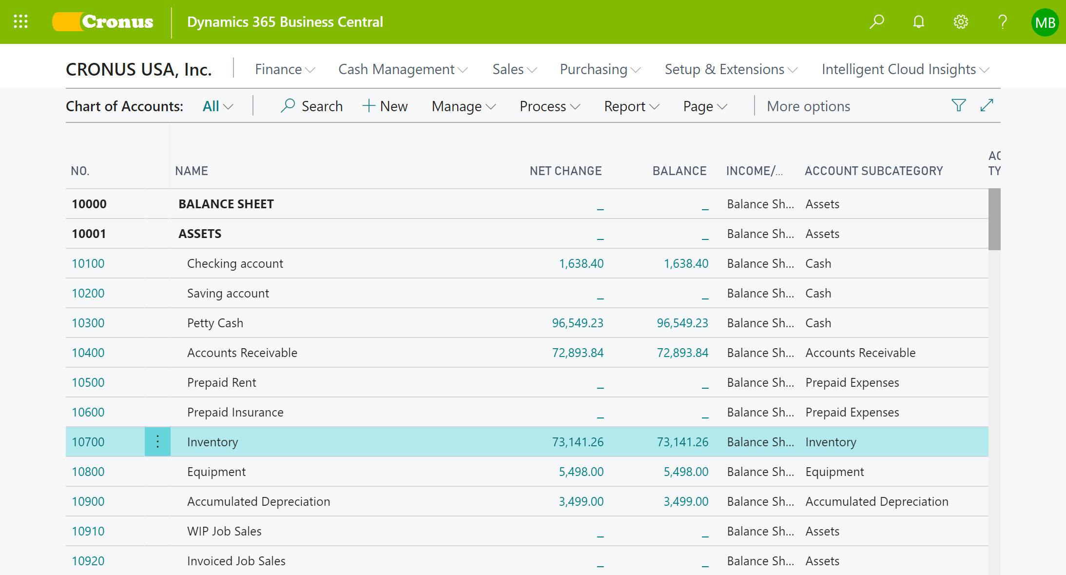Screen dimensions: 1066x575
Task: Open account 10910 link
Action: click(88, 531)
